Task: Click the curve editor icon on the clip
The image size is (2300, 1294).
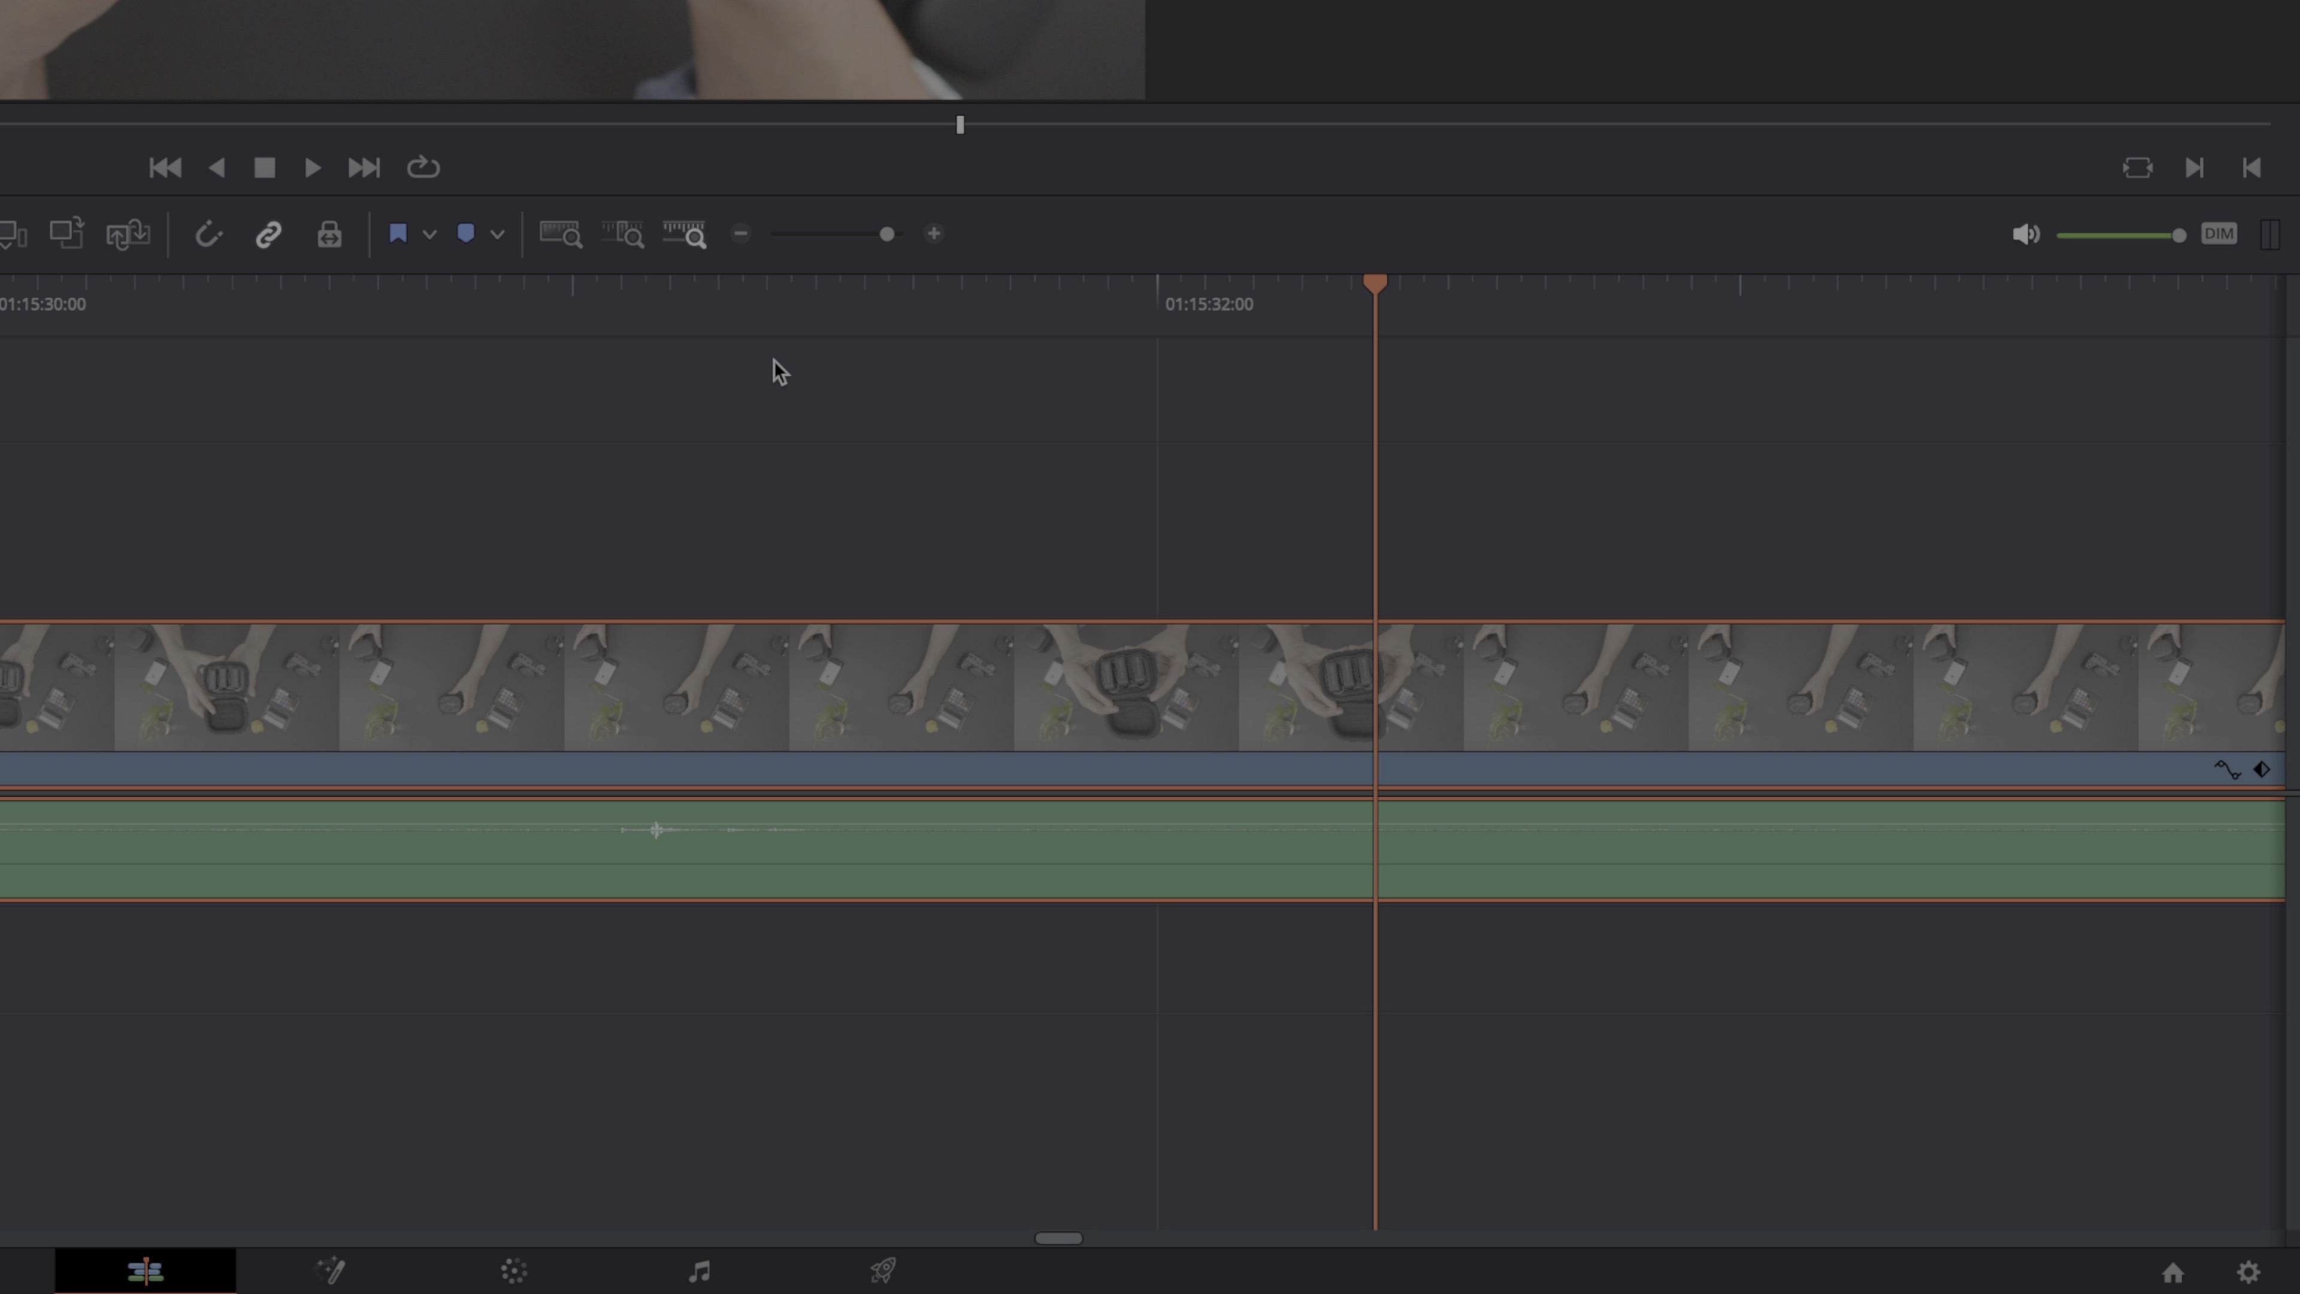Action: coord(2227,769)
